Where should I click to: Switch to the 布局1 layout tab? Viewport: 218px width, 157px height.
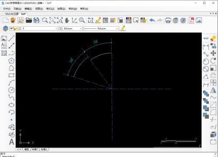point(35,149)
